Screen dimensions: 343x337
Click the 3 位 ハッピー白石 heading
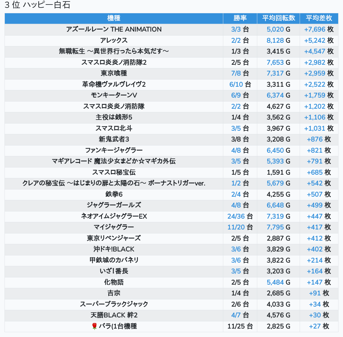pyautogui.click(x=37, y=5)
